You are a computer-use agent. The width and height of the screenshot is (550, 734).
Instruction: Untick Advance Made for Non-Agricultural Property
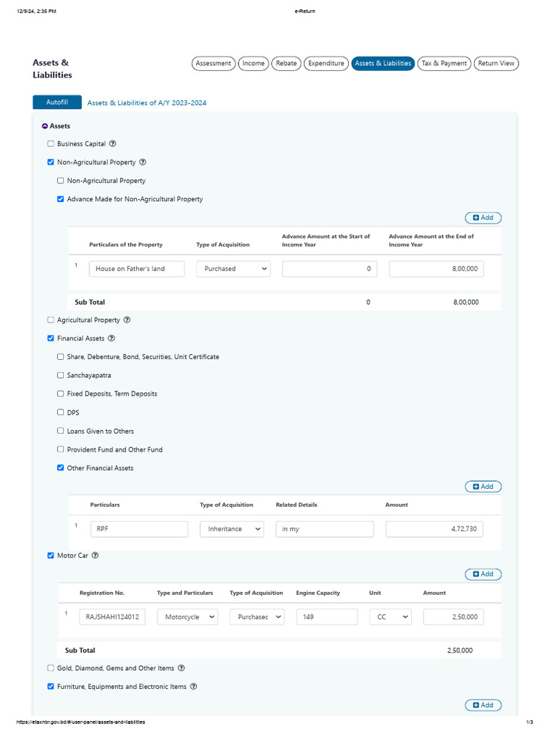click(x=60, y=199)
